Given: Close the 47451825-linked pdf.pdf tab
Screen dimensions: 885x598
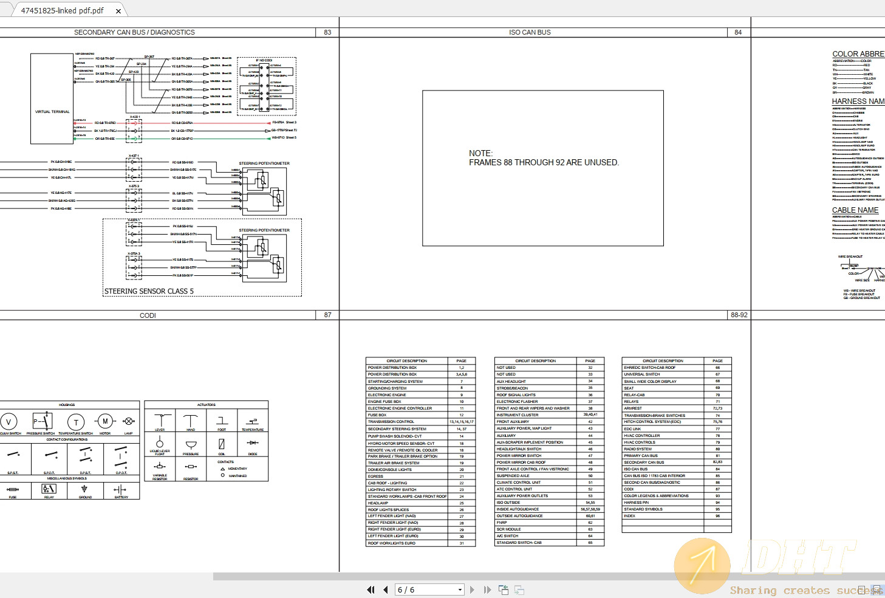Looking at the screenshot, I should [x=118, y=10].
